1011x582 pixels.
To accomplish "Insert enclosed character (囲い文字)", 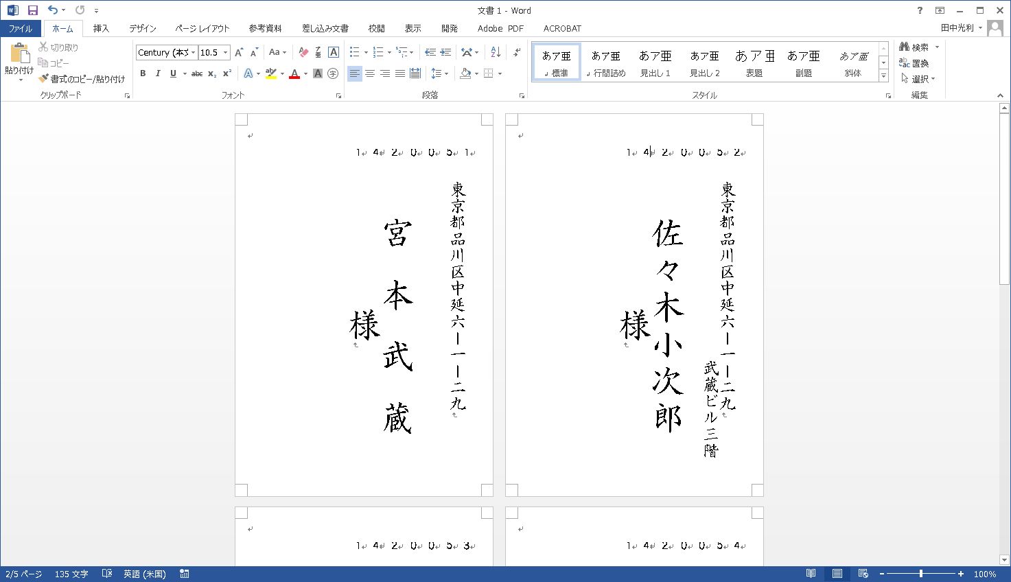I will pos(333,73).
